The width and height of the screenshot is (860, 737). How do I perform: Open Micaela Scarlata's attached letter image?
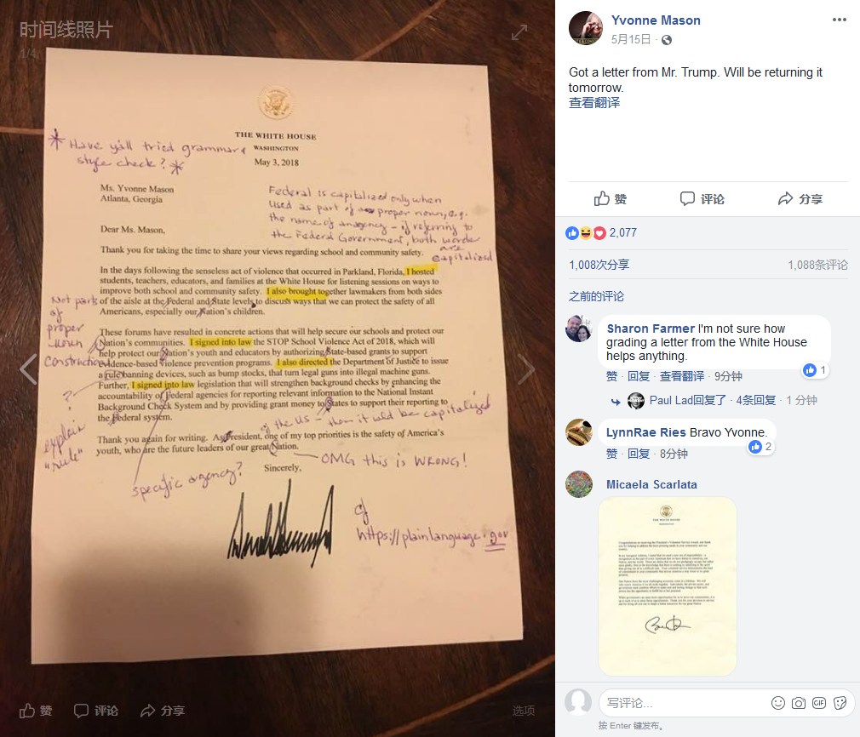coord(667,586)
